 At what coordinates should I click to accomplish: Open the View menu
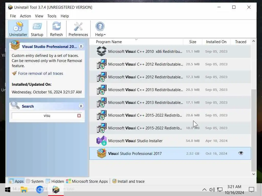[39, 16]
